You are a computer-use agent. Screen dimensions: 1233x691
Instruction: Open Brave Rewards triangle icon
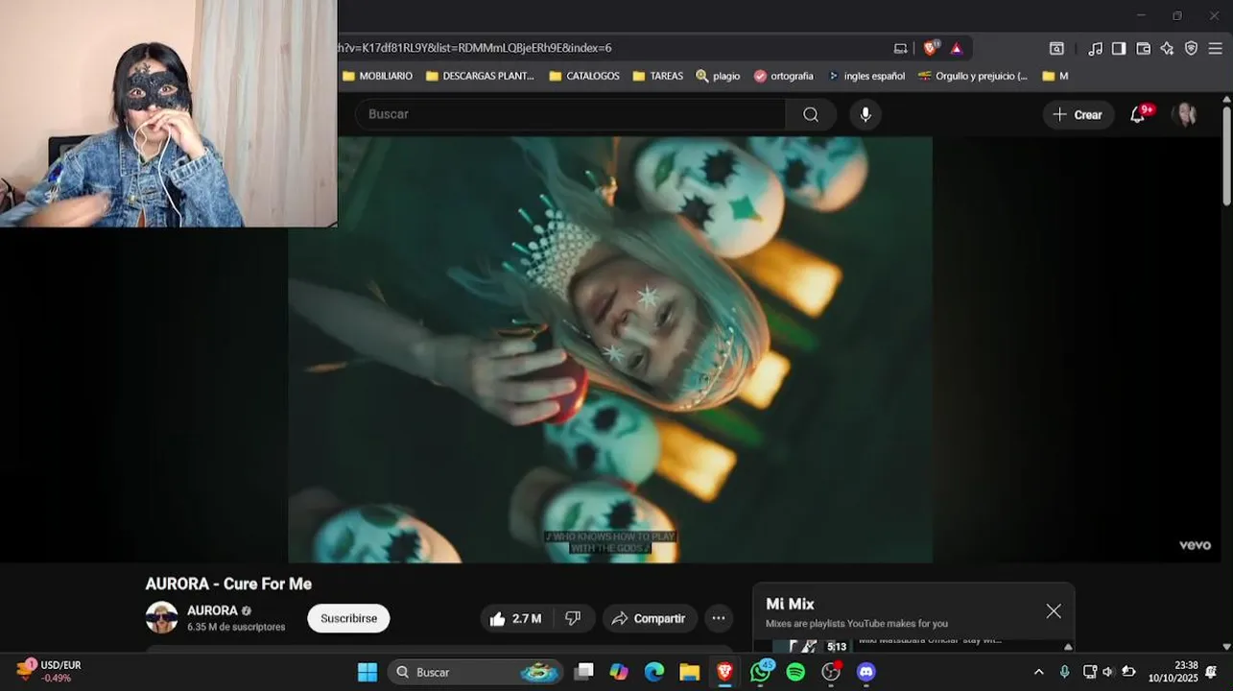(956, 48)
